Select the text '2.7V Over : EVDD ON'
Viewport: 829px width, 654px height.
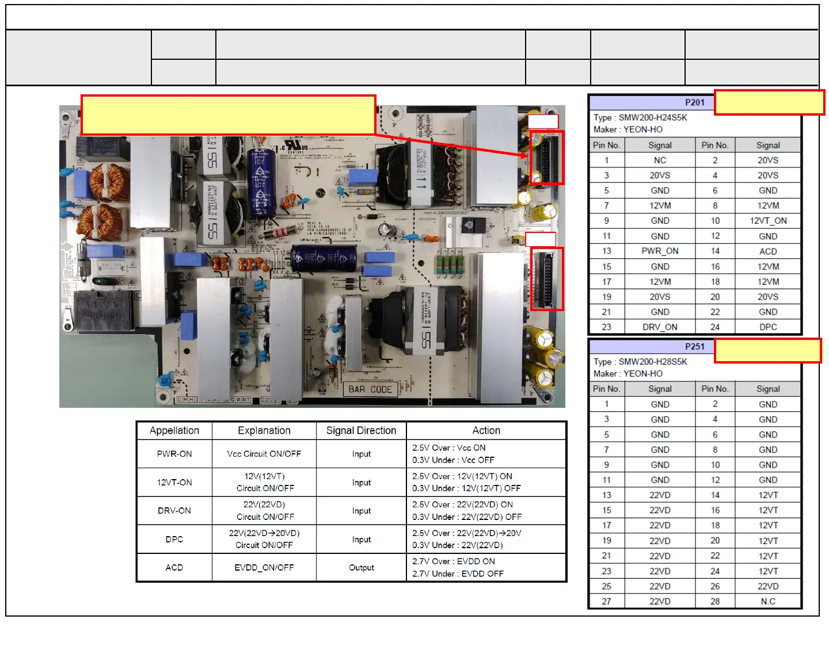click(x=453, y=561)
